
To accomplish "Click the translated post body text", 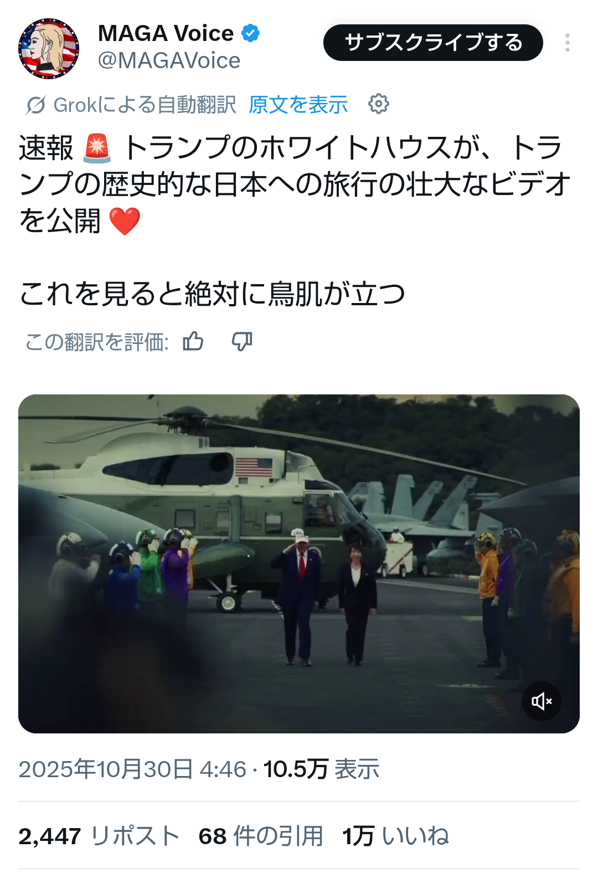I will click(295, 220).
